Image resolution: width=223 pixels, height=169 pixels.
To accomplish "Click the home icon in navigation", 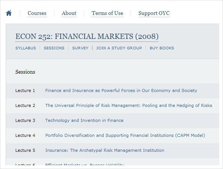I will (x=9, y=13).
